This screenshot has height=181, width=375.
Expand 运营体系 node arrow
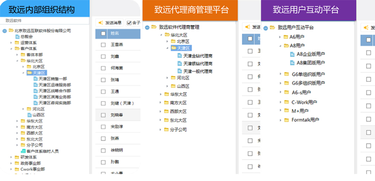click(x=11, y=43)
